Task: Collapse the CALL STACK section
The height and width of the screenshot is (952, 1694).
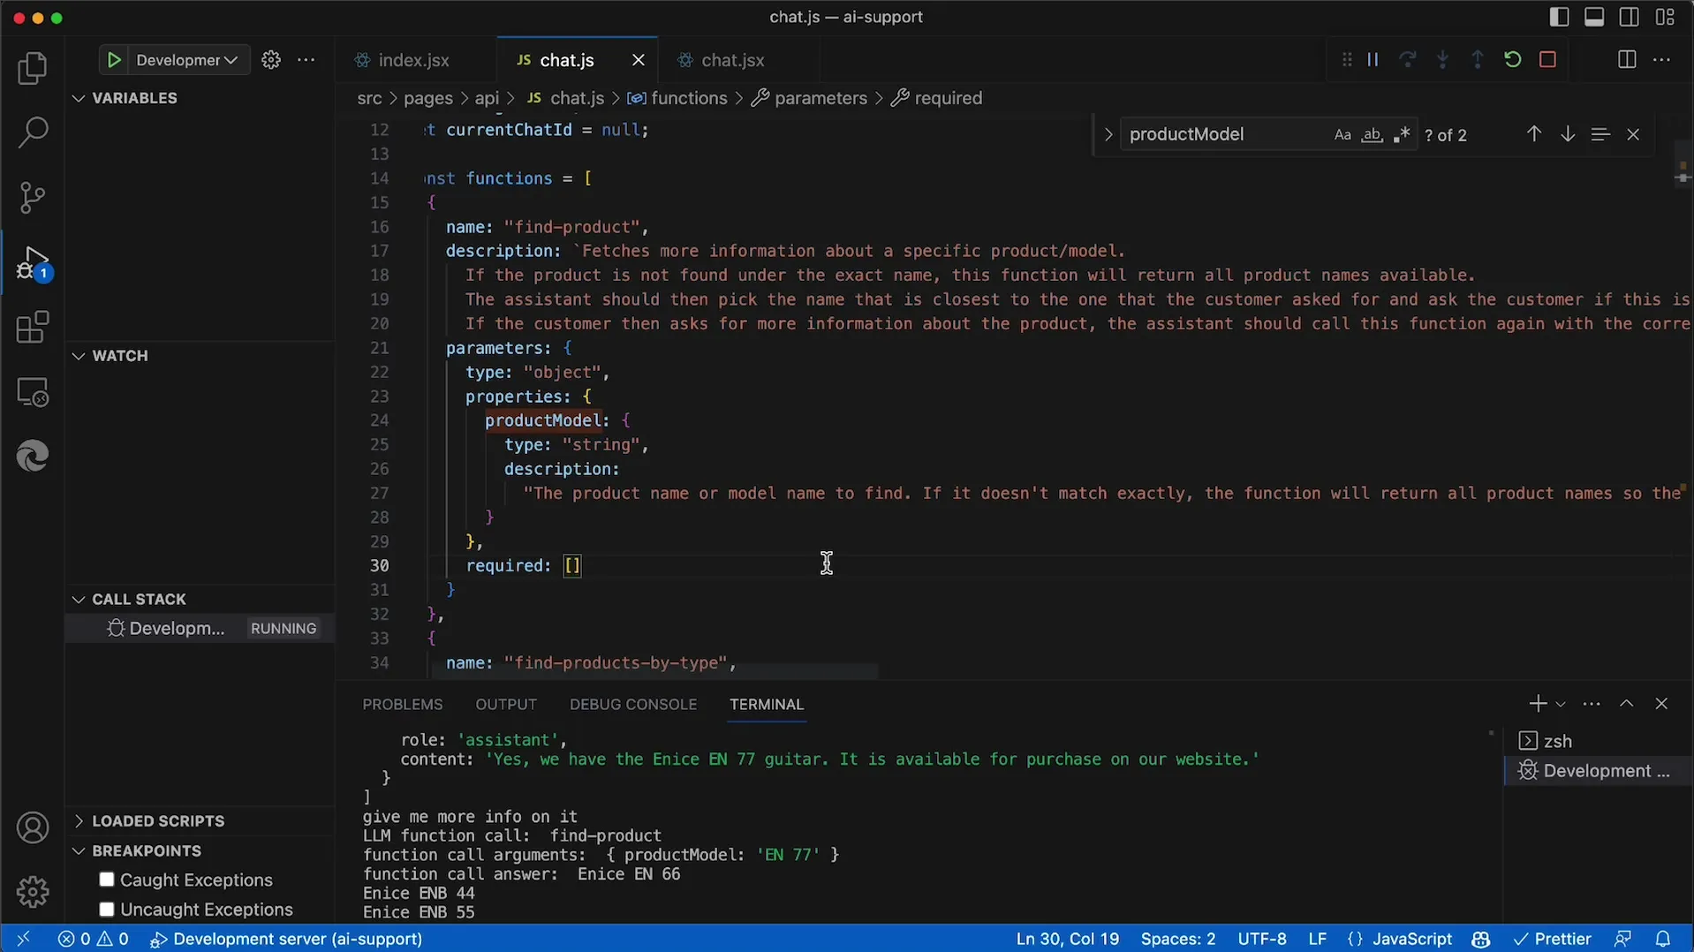Action: tap(79, 600)
